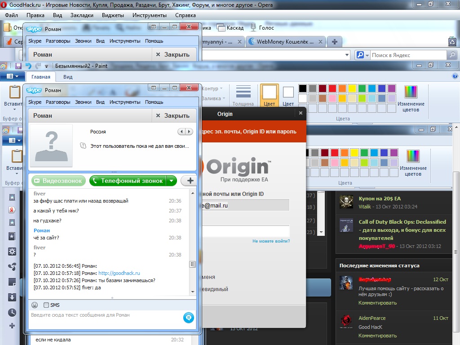Image resolution: width=460 pixels, height=345 pixels.
Task: Click the blue send message button in Skype
Action: 189,318
